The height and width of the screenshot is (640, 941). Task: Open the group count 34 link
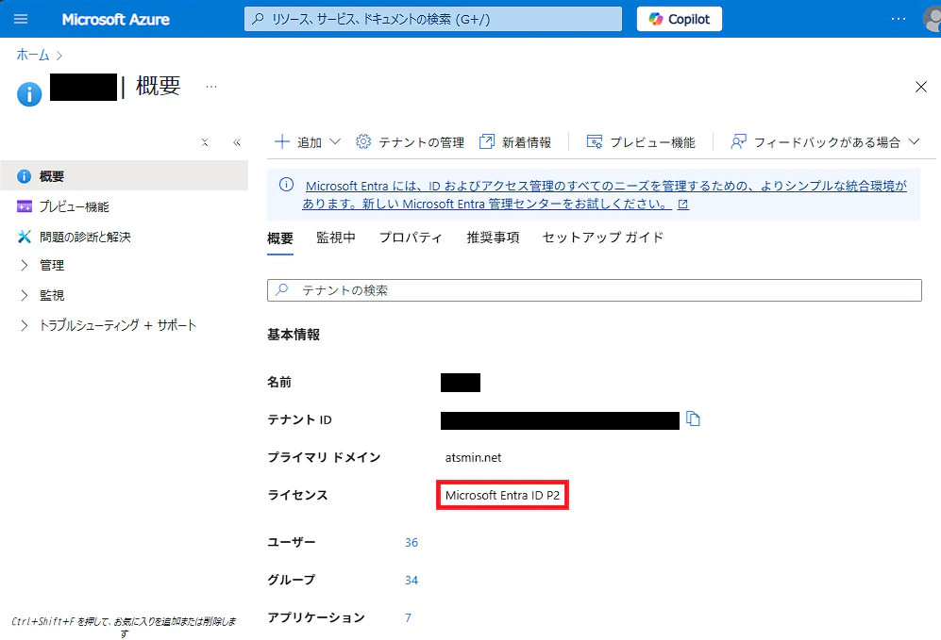pyautogui.click(x=412, y=580)
